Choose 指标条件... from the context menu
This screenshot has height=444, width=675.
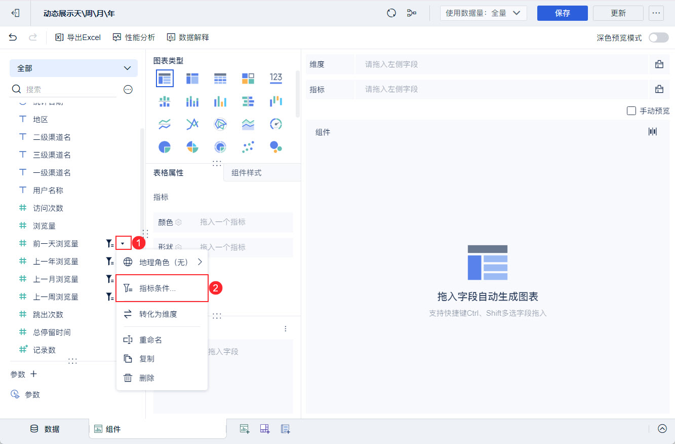(x=162, y=288)
